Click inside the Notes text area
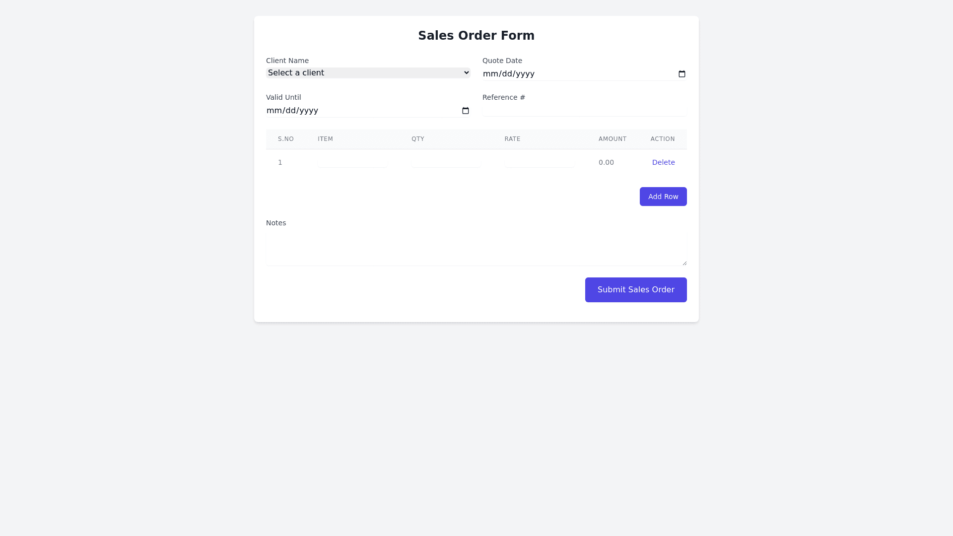The height and width of the screenshot is (536, 953). pyautogui.click(x=476, y=250)
